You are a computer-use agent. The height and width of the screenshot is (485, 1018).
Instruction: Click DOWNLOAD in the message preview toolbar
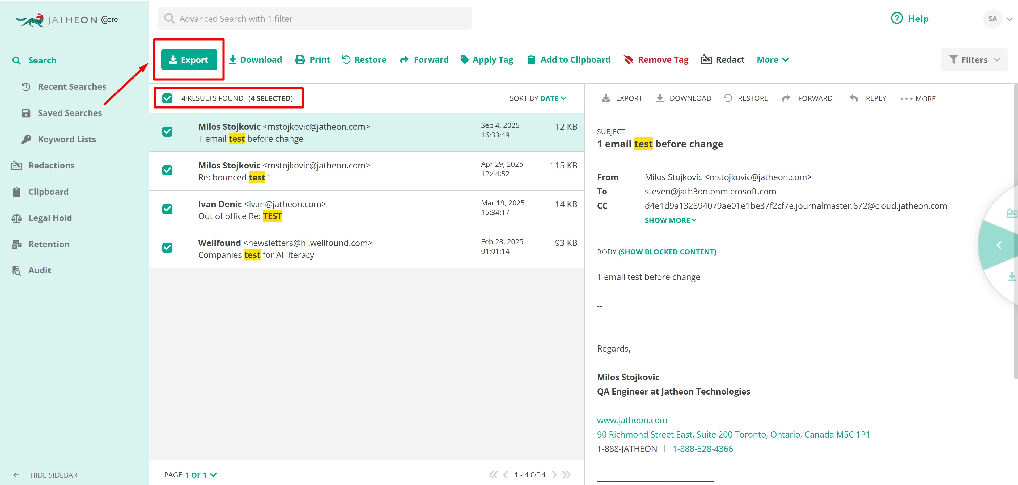pyautogui.click(x=684, y=98)
